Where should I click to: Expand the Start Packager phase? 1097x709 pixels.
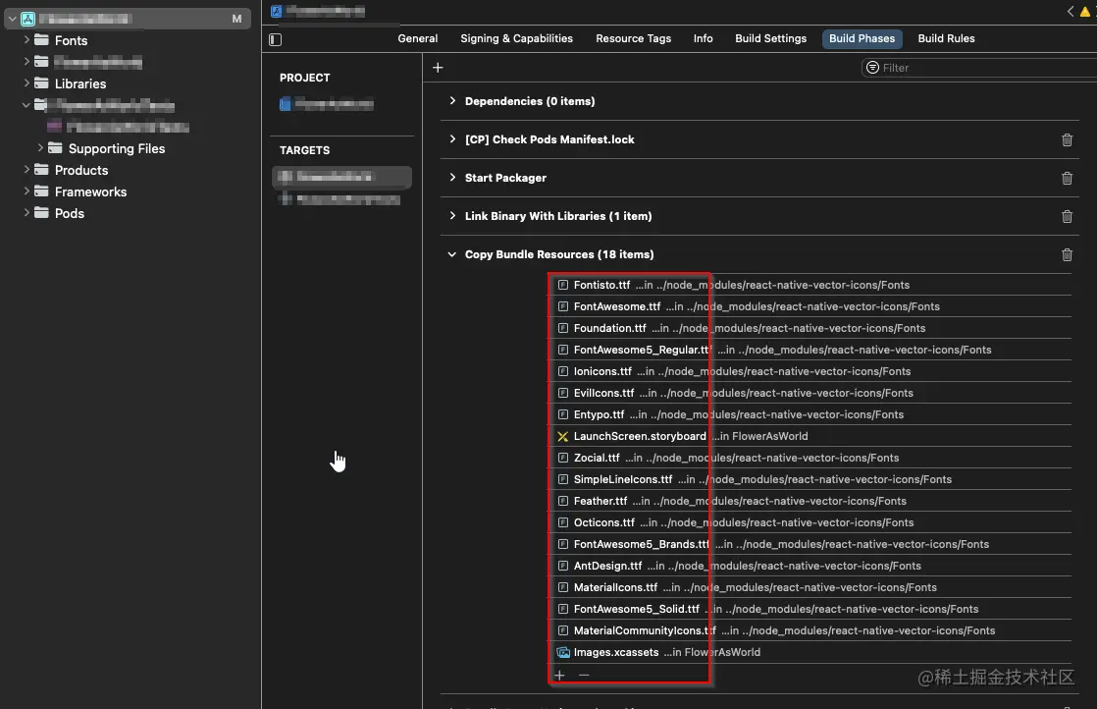coord(452,178)
